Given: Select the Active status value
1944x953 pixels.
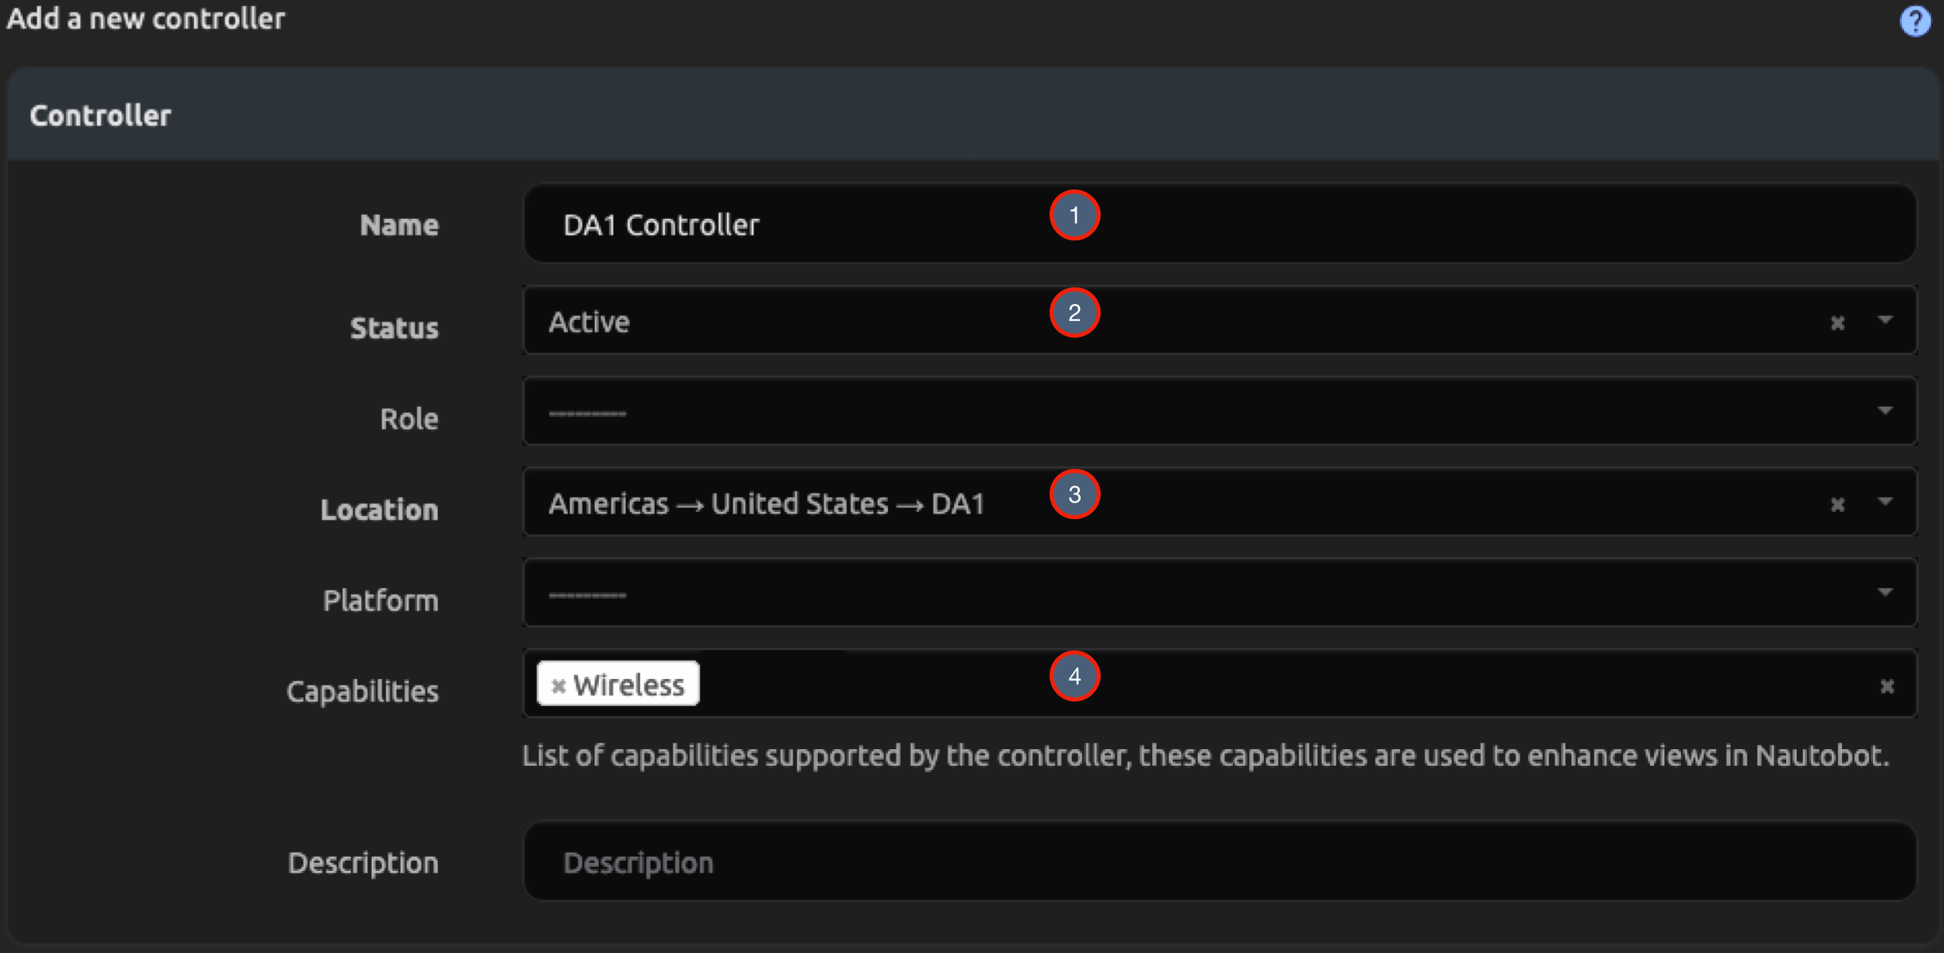Looking at the screenshot, I should (589, 322).
